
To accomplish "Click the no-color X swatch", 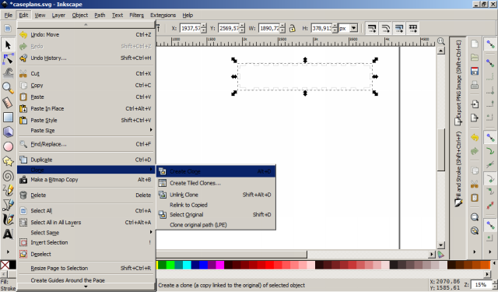I will (x=5, y=265).
